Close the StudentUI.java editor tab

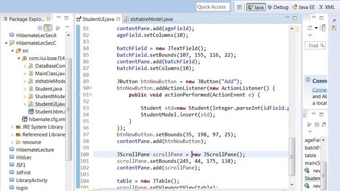118,19
